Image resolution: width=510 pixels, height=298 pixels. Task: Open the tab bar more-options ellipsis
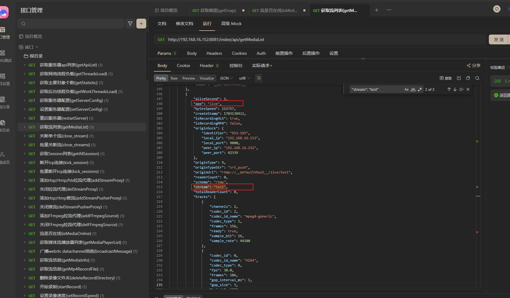389,10
